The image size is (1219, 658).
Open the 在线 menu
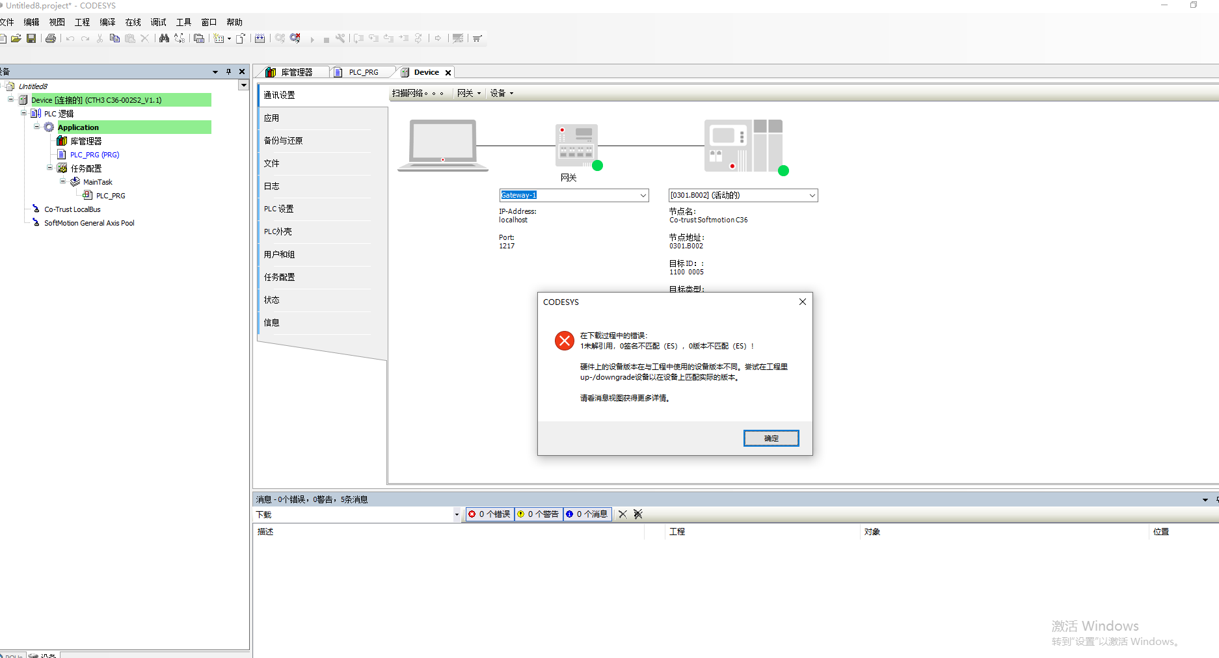coord(133,22)
